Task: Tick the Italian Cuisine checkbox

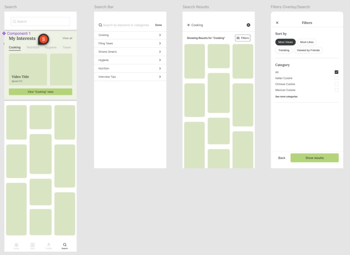Action: tap(336, 78)
